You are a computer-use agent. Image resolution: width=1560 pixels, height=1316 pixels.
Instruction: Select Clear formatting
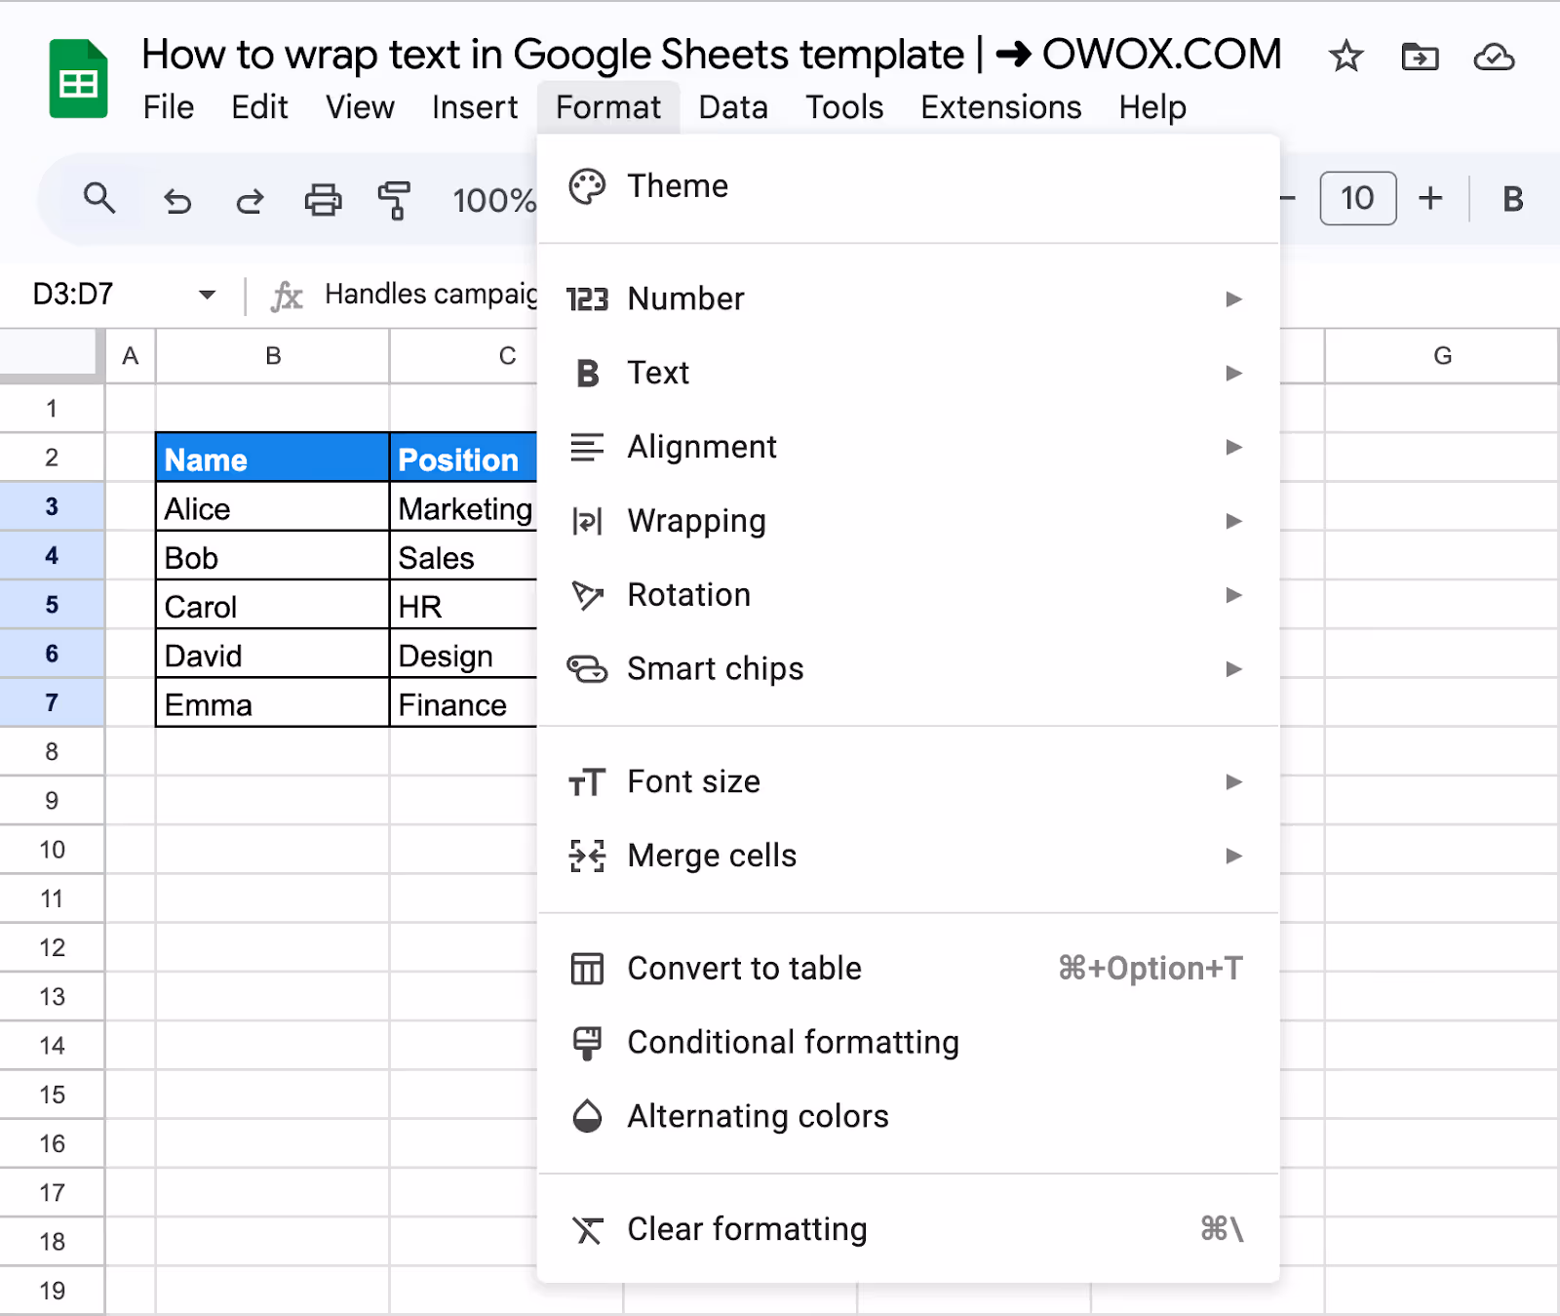click(908, 1229)
